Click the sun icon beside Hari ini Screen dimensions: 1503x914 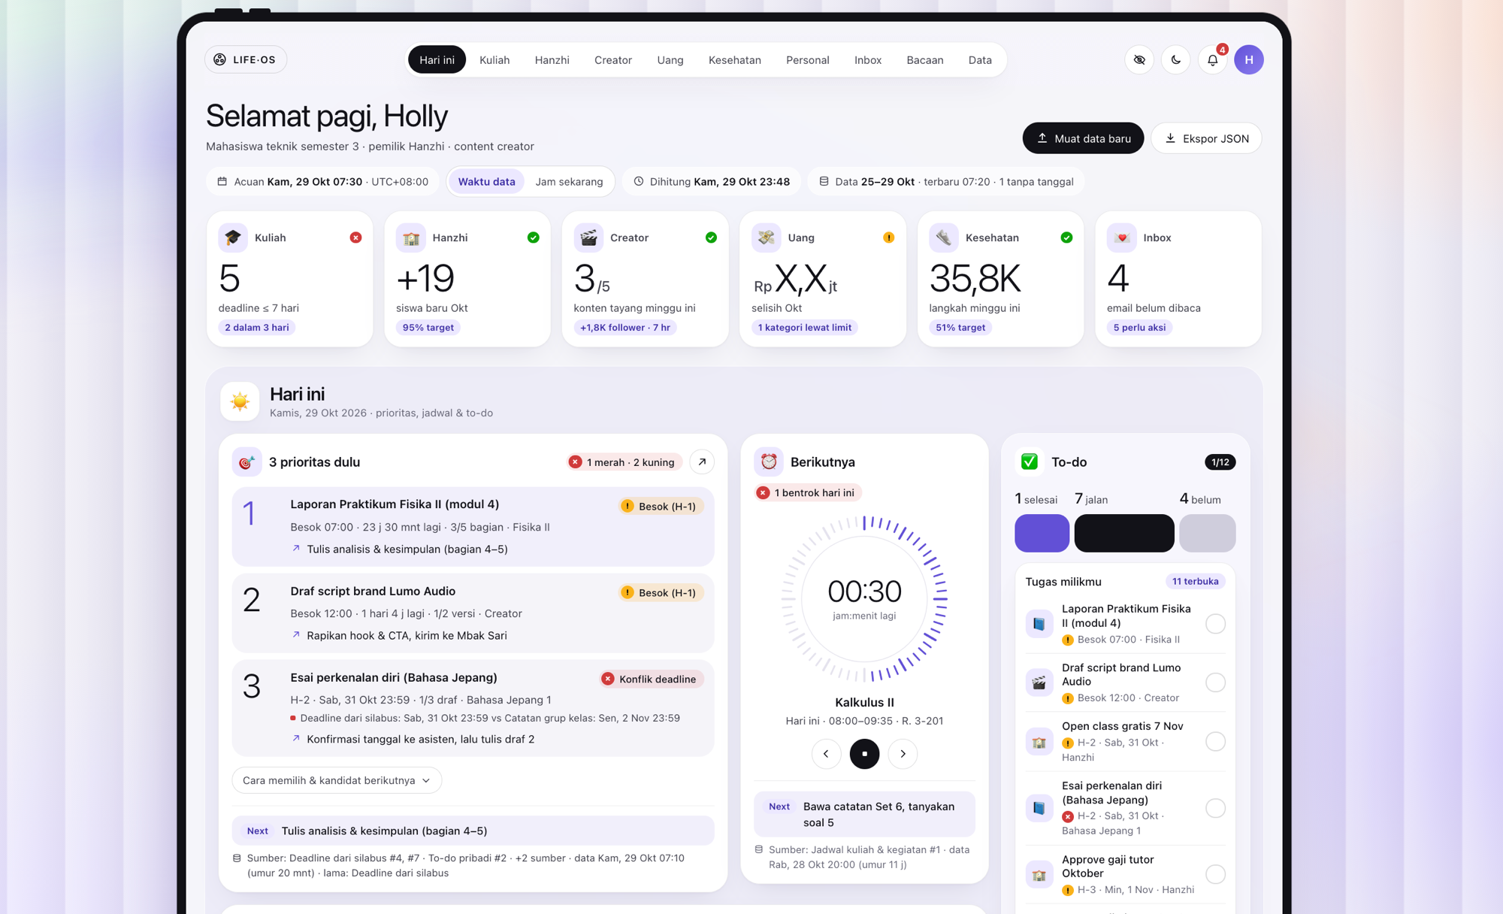(x=240, y=401)
